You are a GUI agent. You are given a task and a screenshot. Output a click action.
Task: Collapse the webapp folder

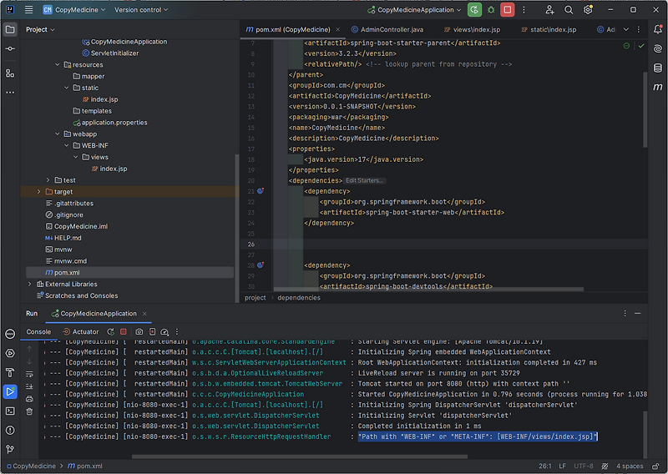(x=57, y=134)
